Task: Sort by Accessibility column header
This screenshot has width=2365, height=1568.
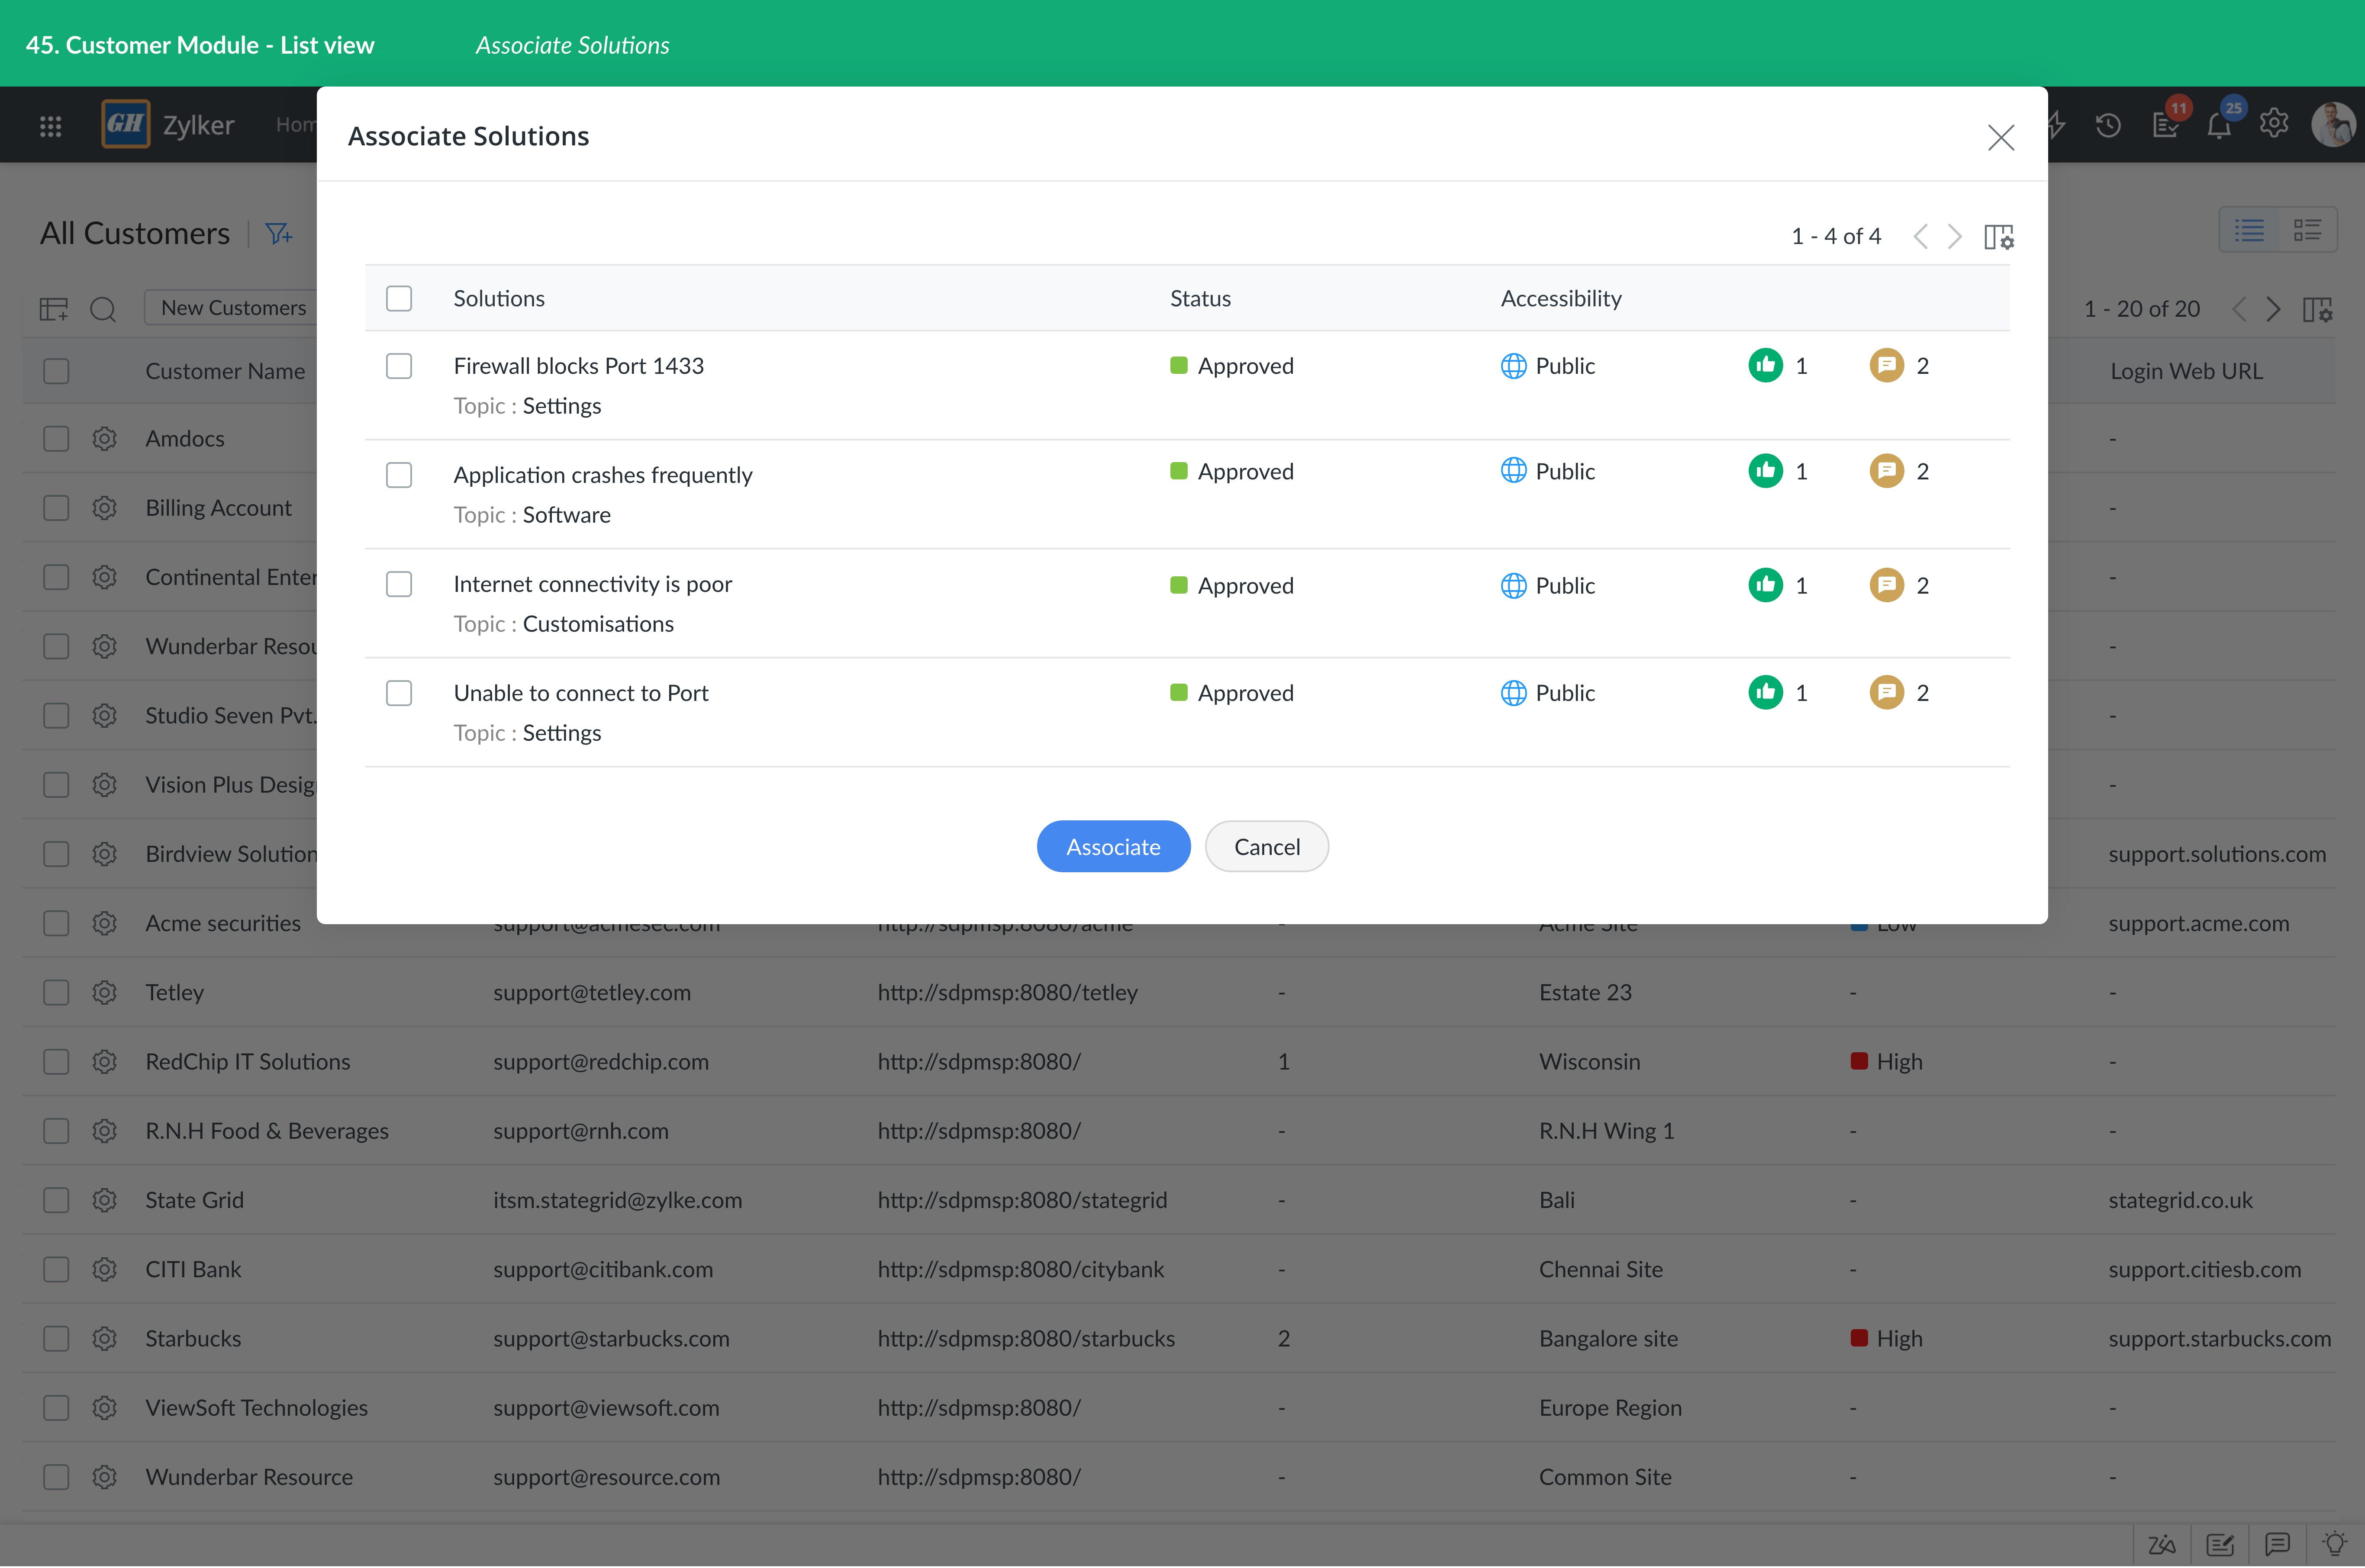Action: pyautogui.click(x=1561, y=298)
